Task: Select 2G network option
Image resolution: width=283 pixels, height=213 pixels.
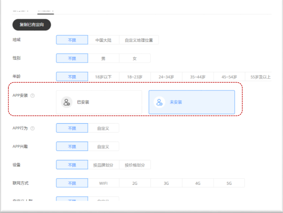Action: tap(135, 183)
